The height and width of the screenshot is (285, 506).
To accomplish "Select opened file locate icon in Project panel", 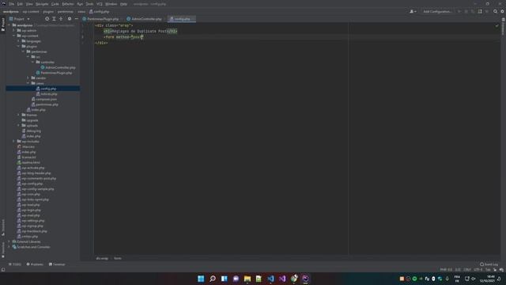I will tap(47, 19).
